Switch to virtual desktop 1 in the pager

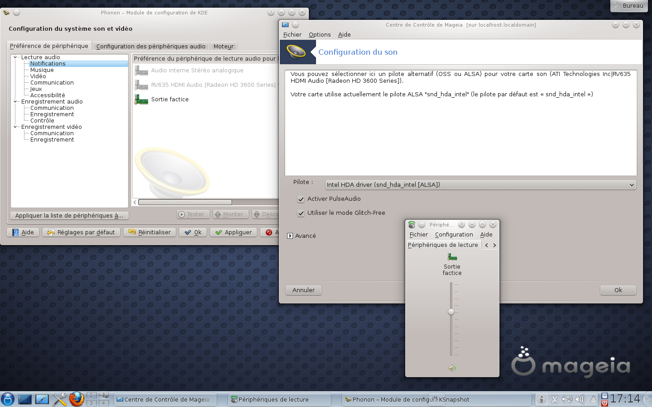[91, 395]
